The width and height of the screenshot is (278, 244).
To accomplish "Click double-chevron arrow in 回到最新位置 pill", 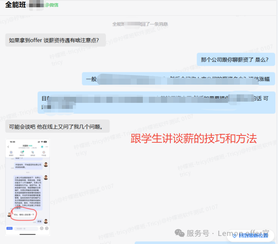I will pyautogui.click(x=235, y=236).
